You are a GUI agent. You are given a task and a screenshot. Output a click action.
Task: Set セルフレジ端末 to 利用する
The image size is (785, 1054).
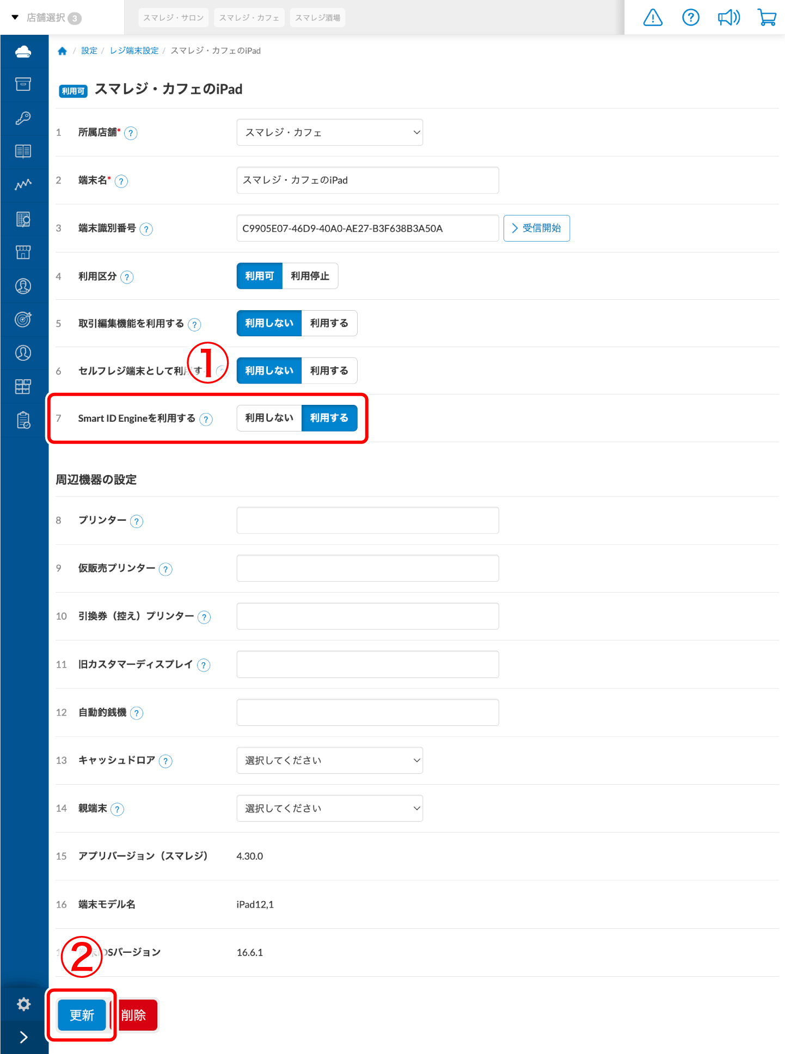pos(329,371)
